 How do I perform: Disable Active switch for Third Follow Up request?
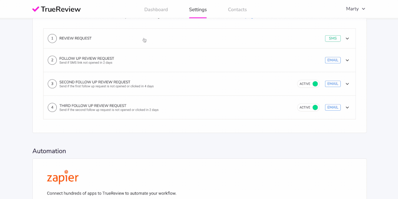point(314,107)
